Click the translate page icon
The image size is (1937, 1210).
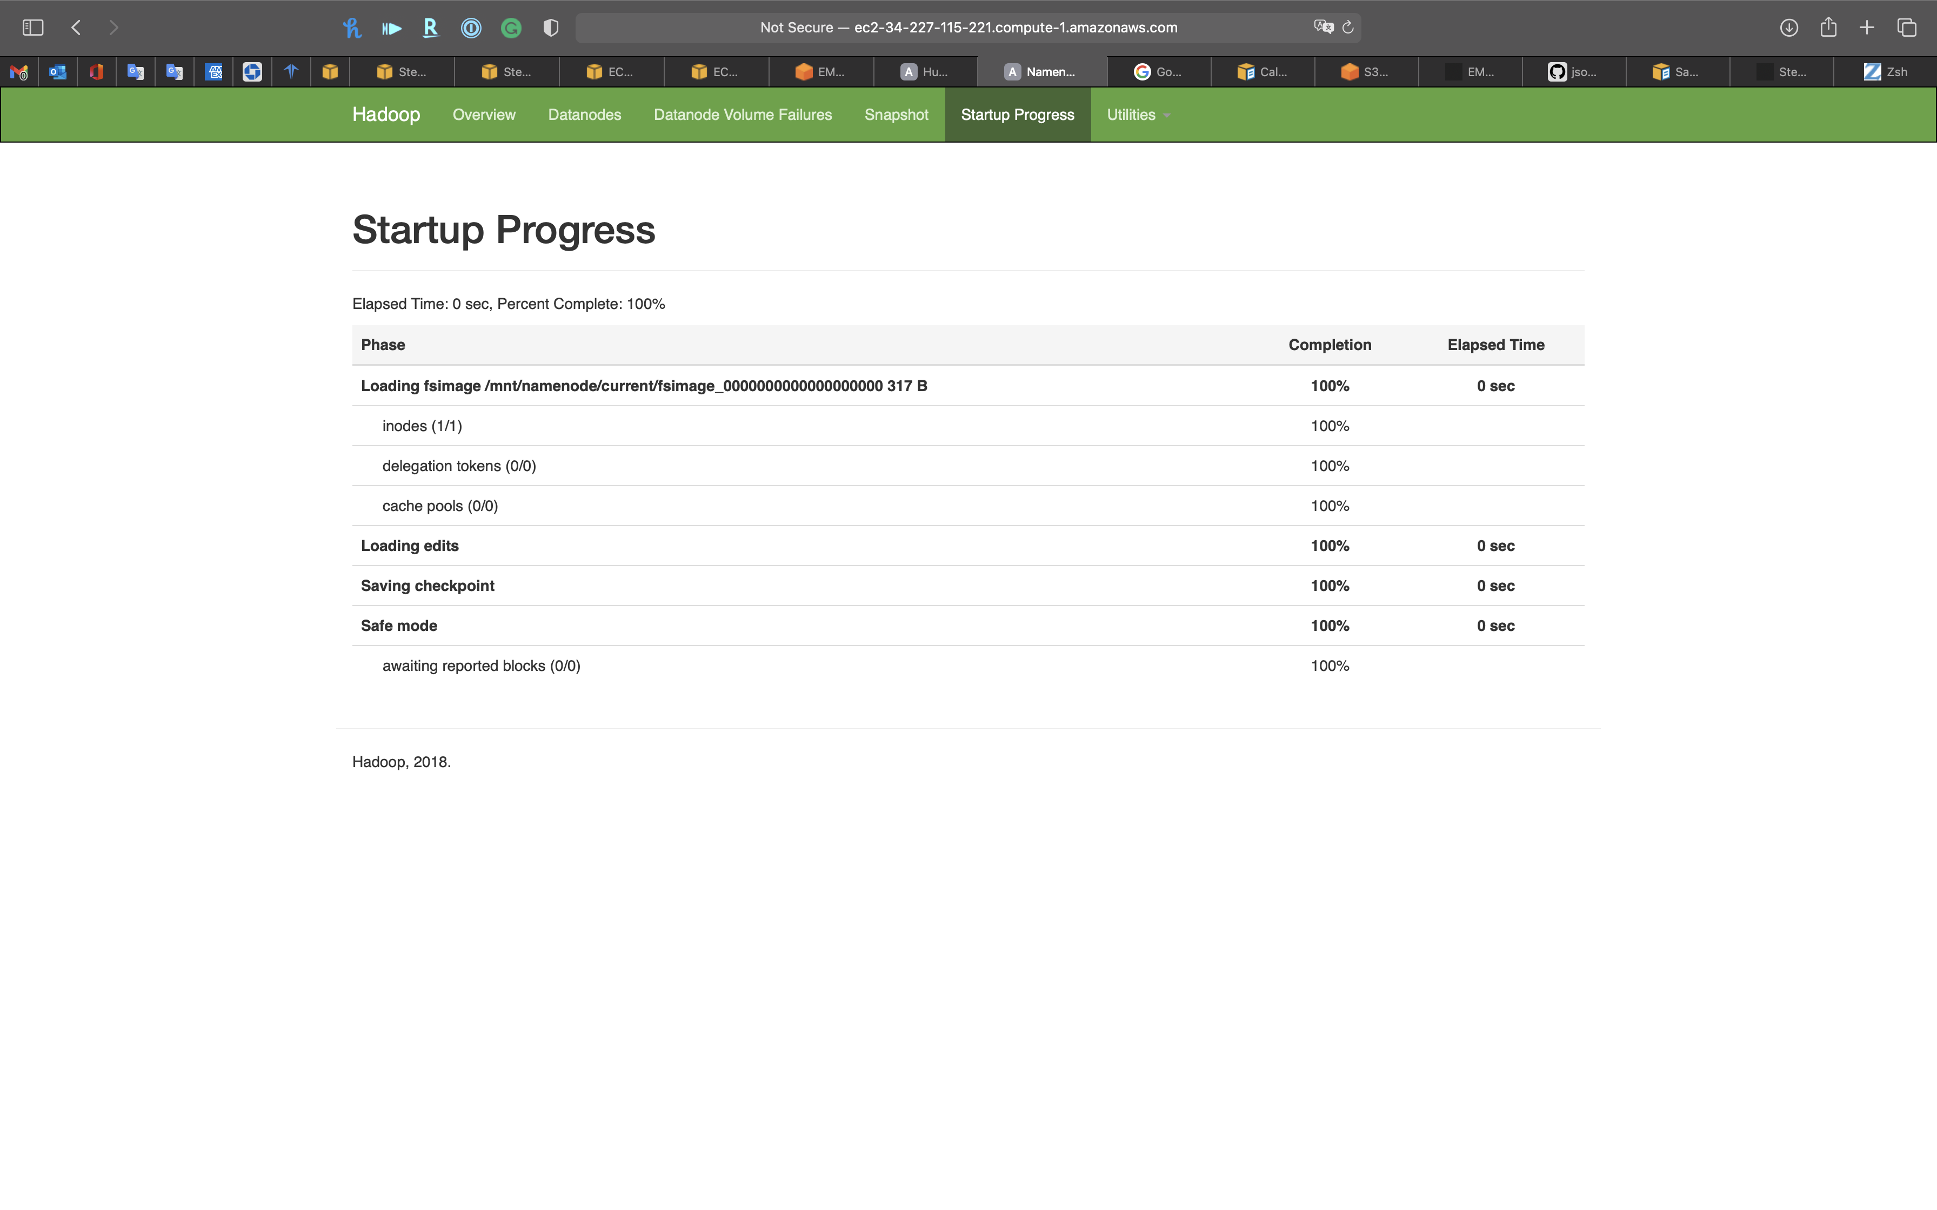[x=1323, y=27]
